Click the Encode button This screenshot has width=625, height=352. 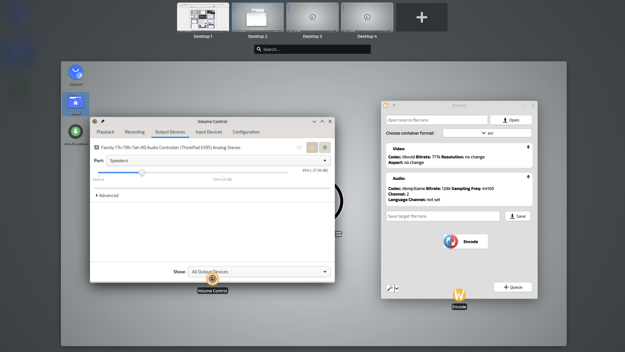465,242
